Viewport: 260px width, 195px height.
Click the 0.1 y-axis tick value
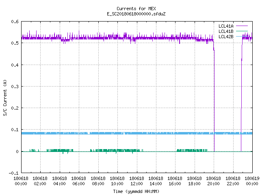[x=15, y=130]
